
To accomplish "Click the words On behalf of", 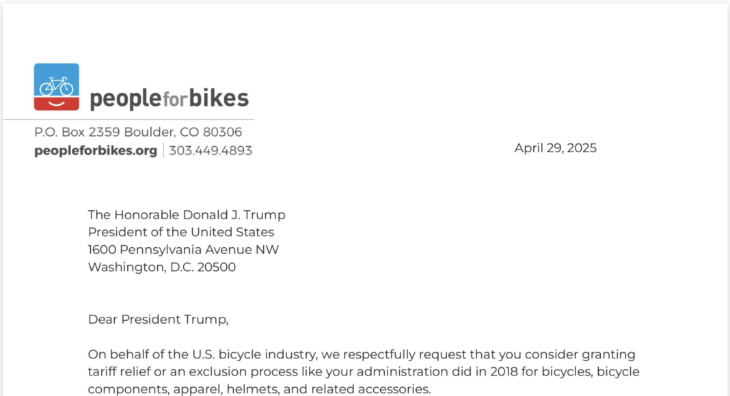I will tap(120, 355).
